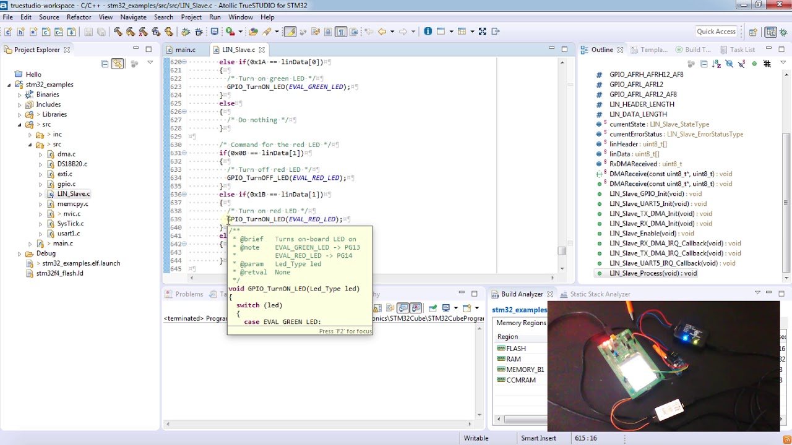Open gpio.c from the src folder
The image size is (792, 445).
66,184
